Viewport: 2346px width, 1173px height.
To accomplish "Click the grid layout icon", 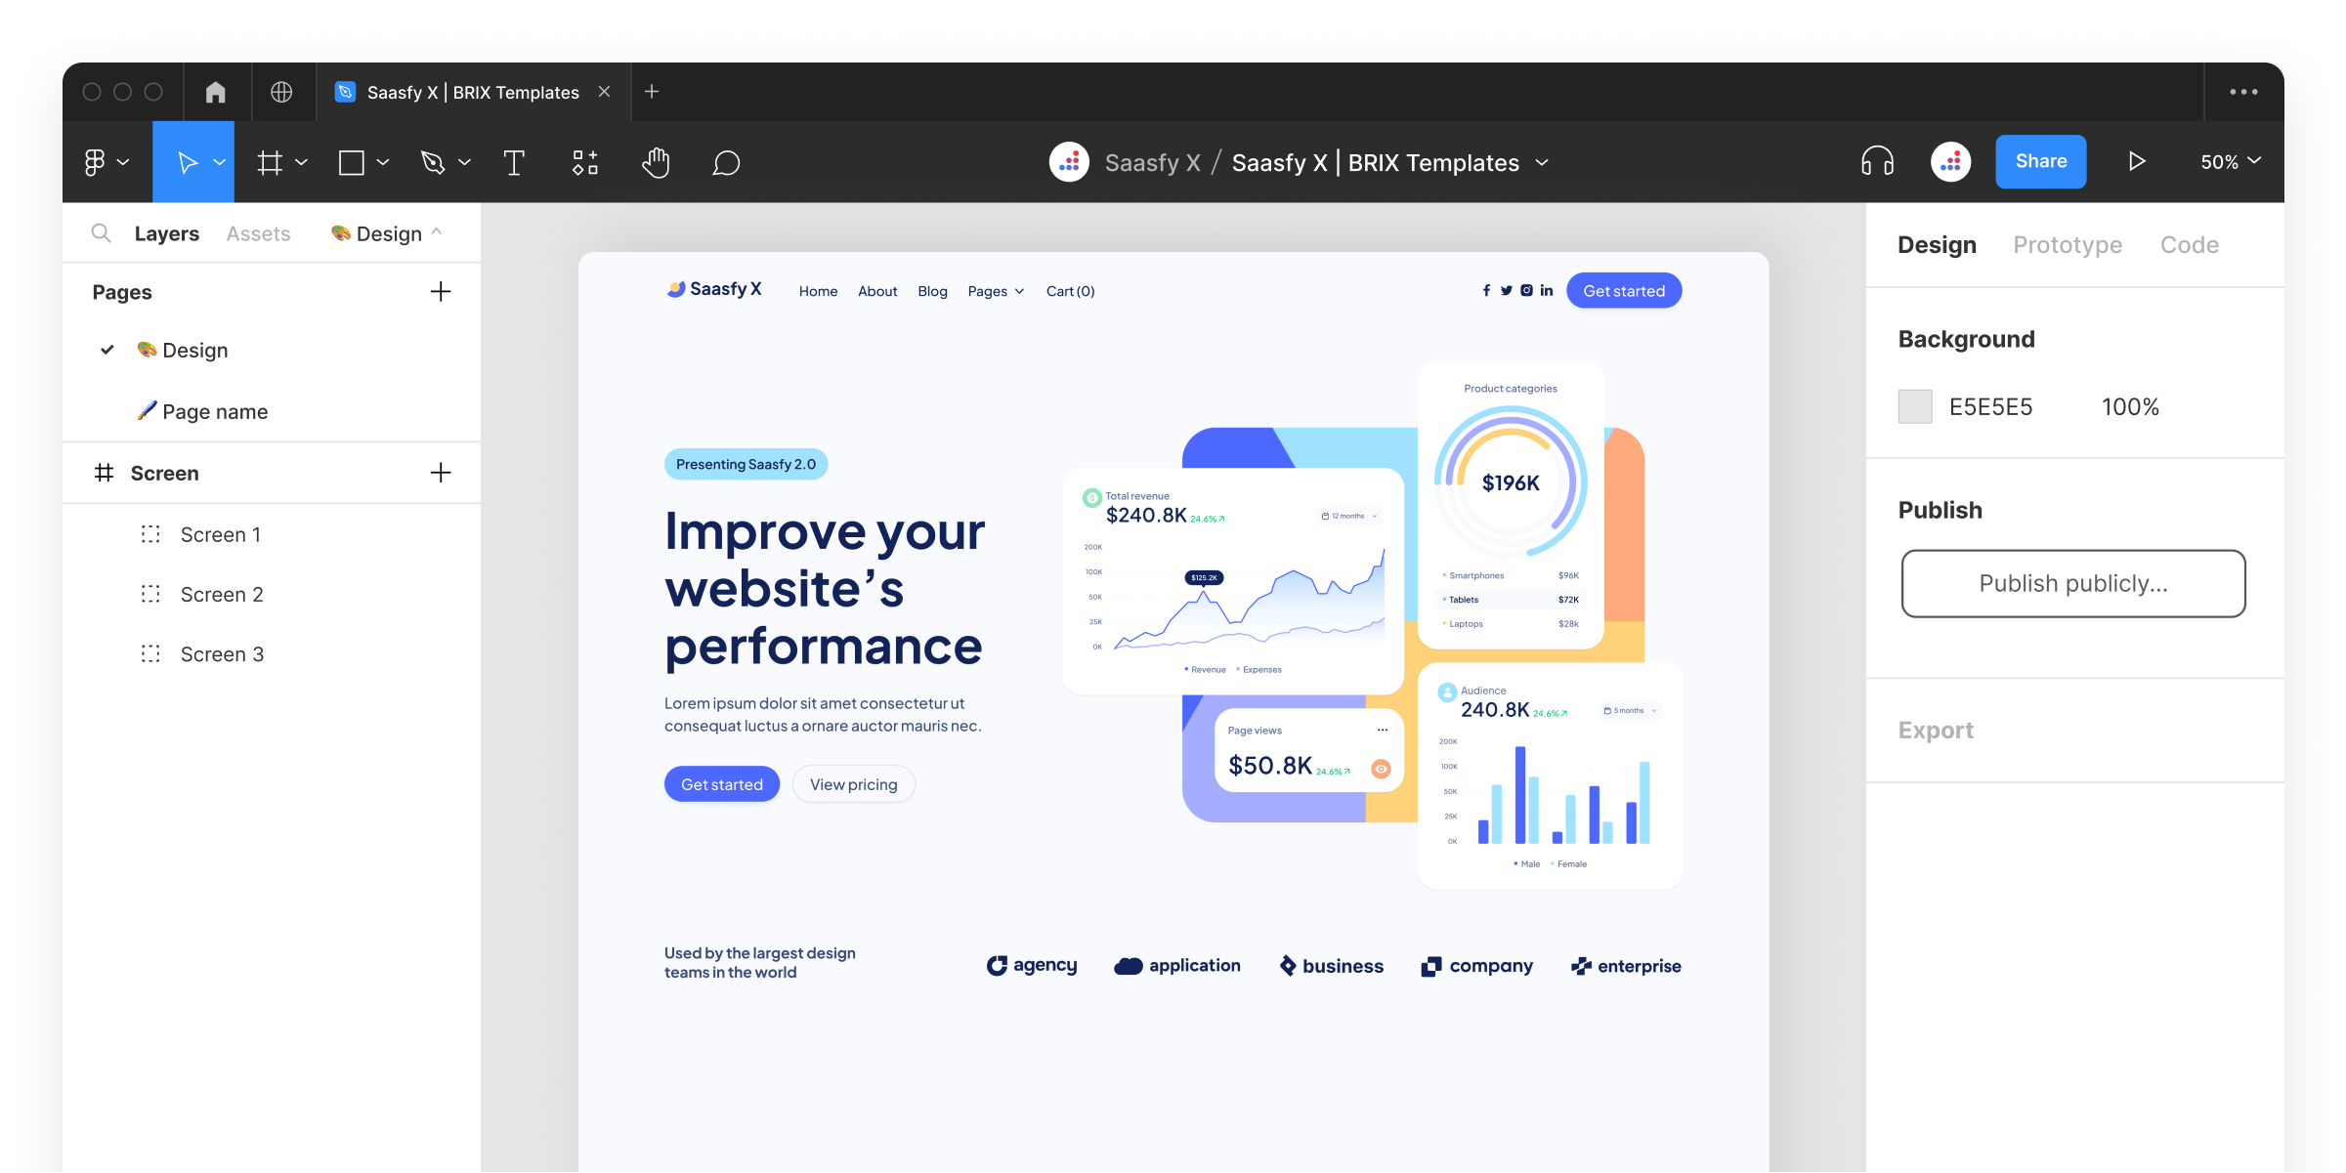I will coord(271,161).
